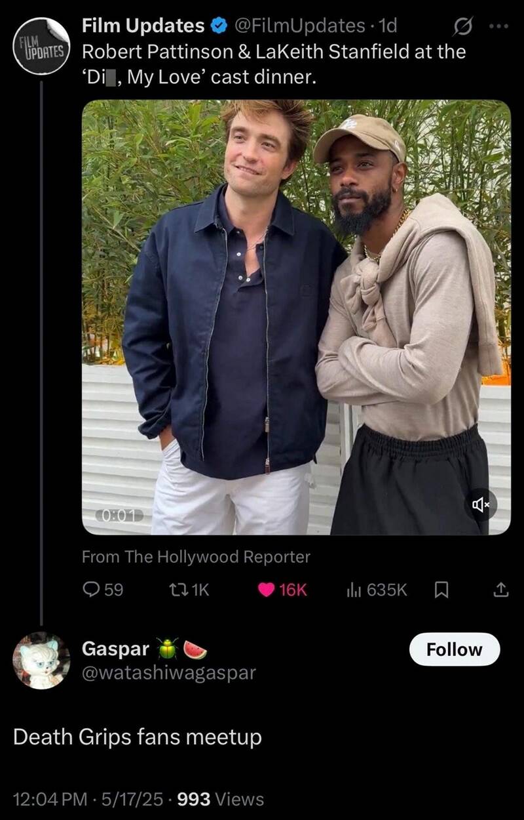Click the 12:04 PM post timestamp

[x=50, y=799]
